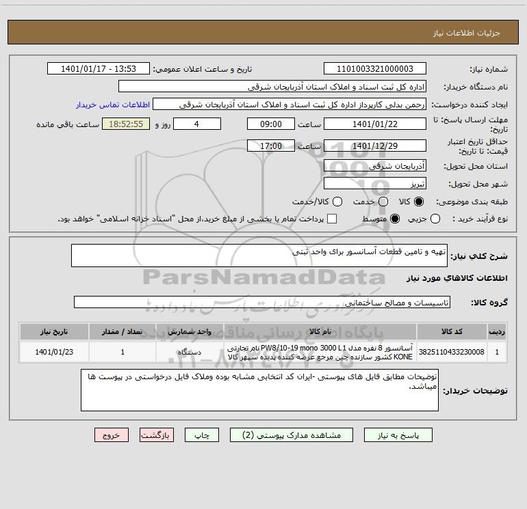527x509 pixels.
Task: Select the خدمت radio button
Action: coord(383,202)
